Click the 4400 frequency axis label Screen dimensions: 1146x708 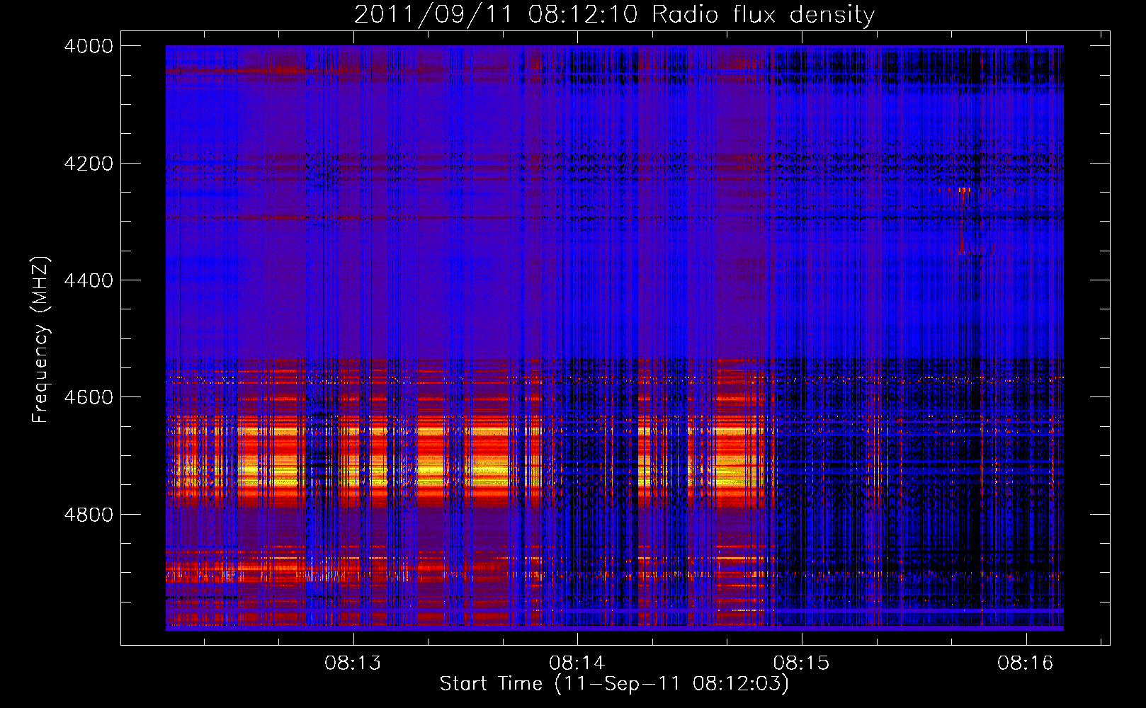coord(89,280)
